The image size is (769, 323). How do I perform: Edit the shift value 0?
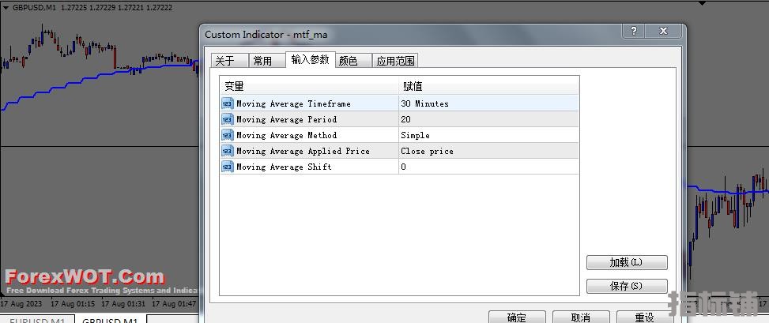488,167
